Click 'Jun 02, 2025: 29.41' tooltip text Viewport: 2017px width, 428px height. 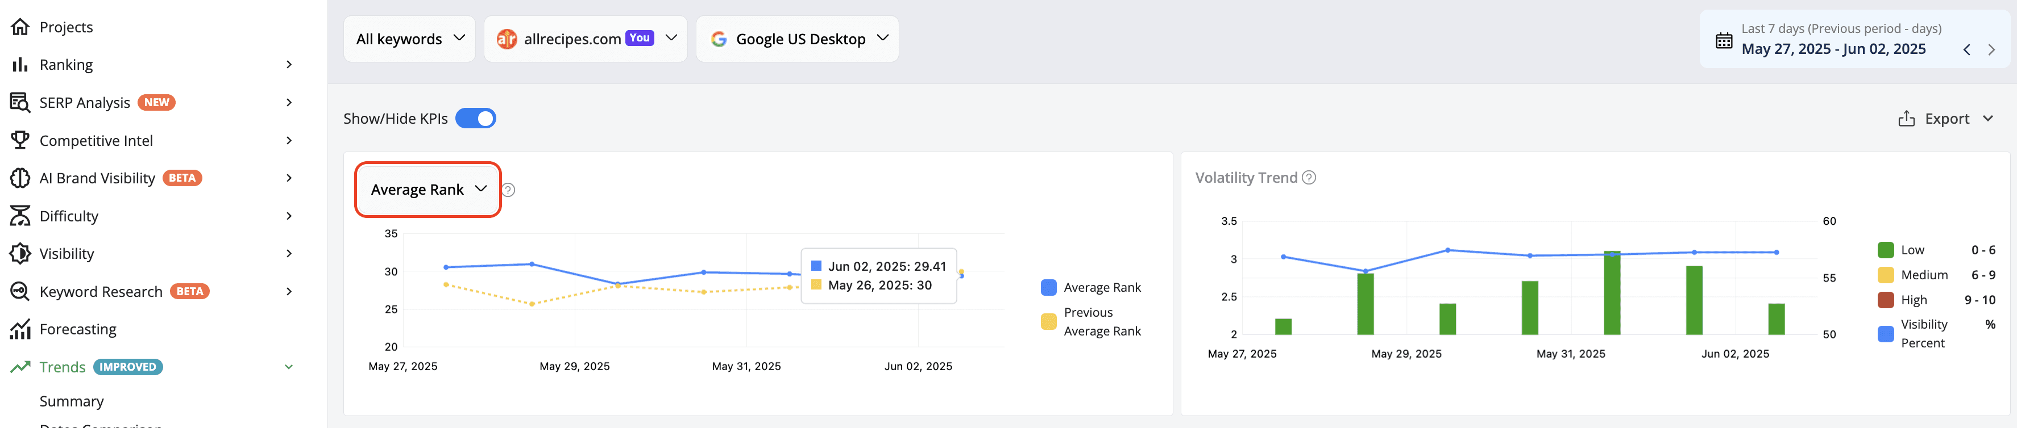click(x=887, y=267)
